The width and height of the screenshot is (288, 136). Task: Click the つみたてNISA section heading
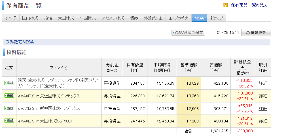pyautogui.click(x=20, y=42)
